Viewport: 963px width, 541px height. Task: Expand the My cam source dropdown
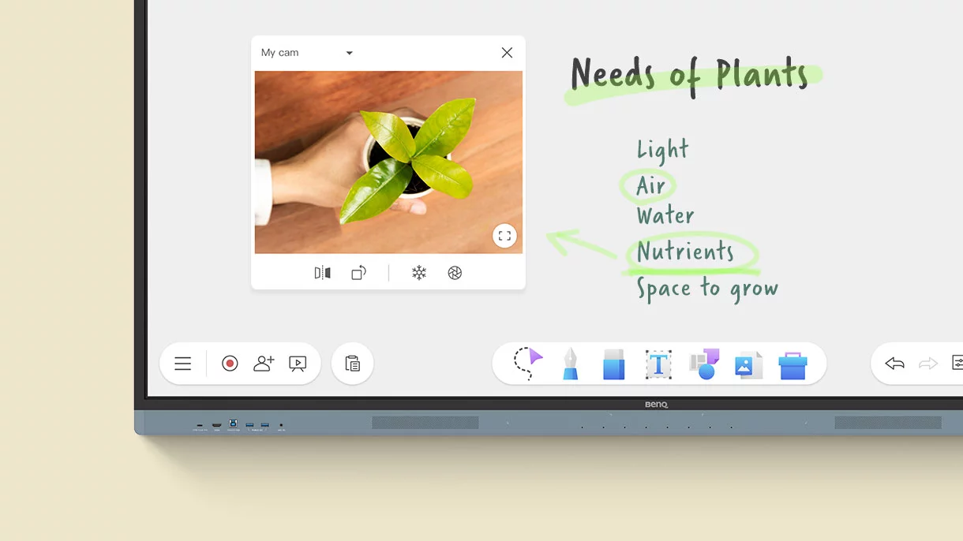(x=350, y=53)
